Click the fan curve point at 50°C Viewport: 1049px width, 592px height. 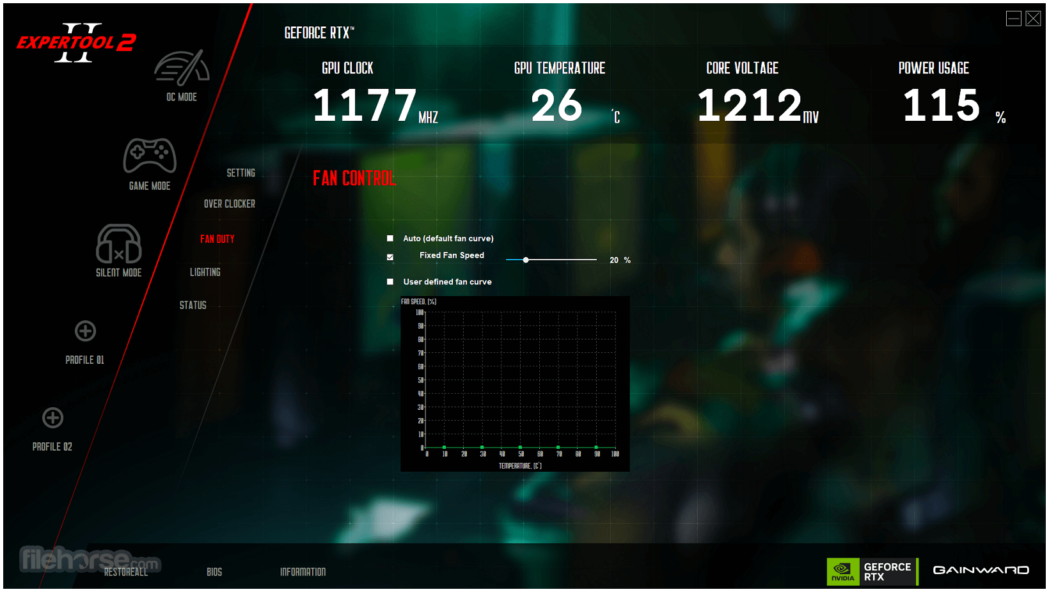[520, 448]
